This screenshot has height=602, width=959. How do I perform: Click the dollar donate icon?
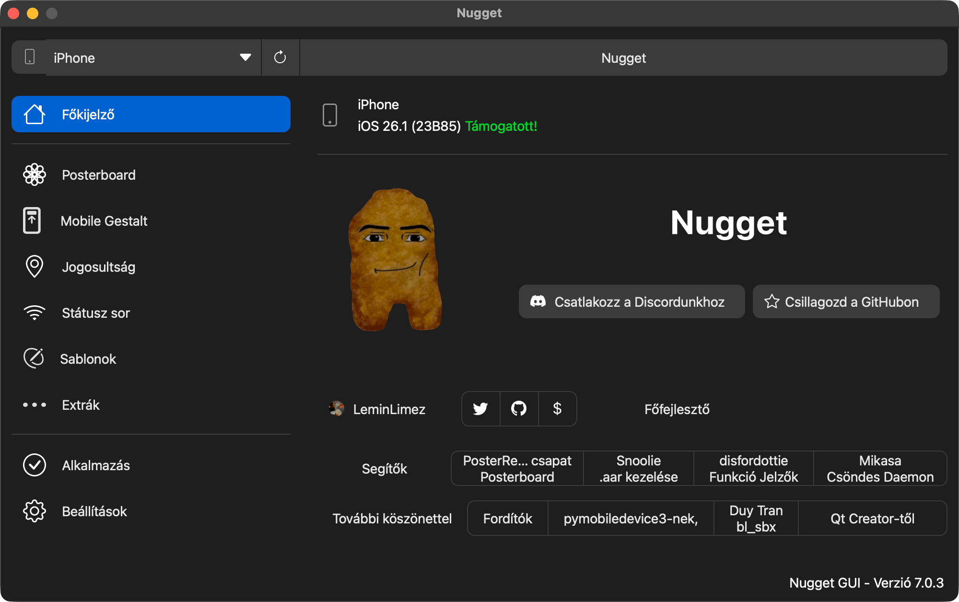557,409
